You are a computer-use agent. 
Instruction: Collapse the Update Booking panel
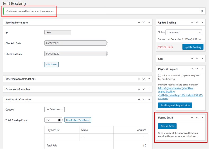pos(202,23)
